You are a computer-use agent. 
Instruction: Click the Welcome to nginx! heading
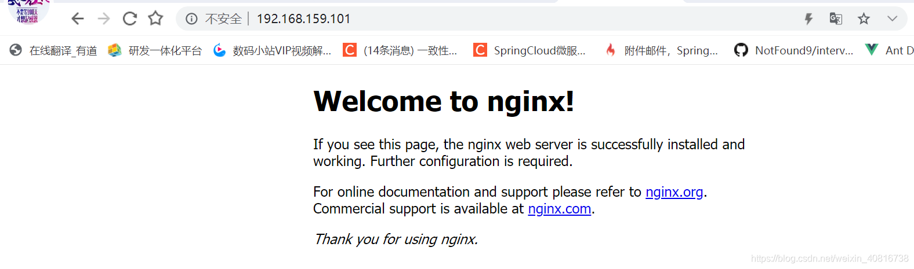click(444, 101)
